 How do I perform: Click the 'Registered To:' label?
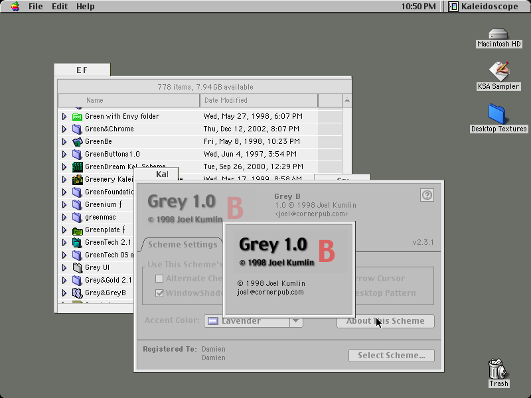[x=170, y=349]
